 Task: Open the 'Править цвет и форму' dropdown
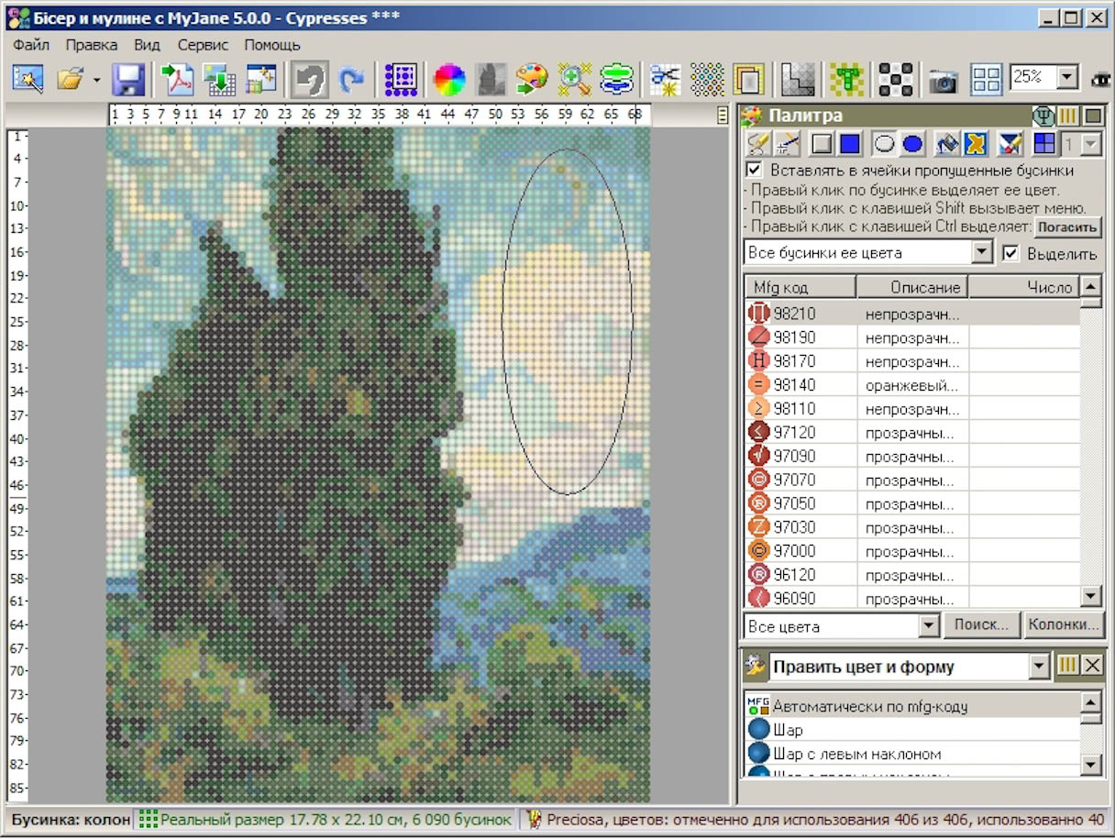[1040, 667]
